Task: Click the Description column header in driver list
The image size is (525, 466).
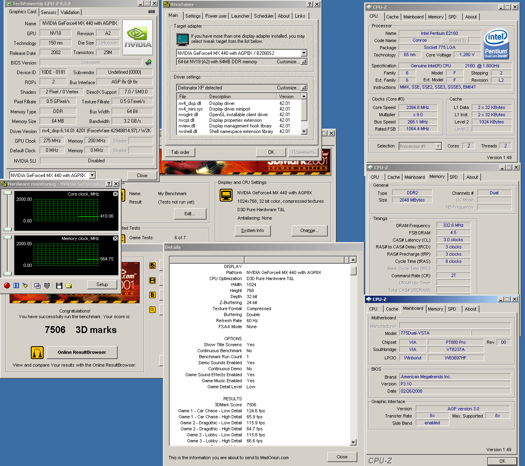Action: coord(242,97)
